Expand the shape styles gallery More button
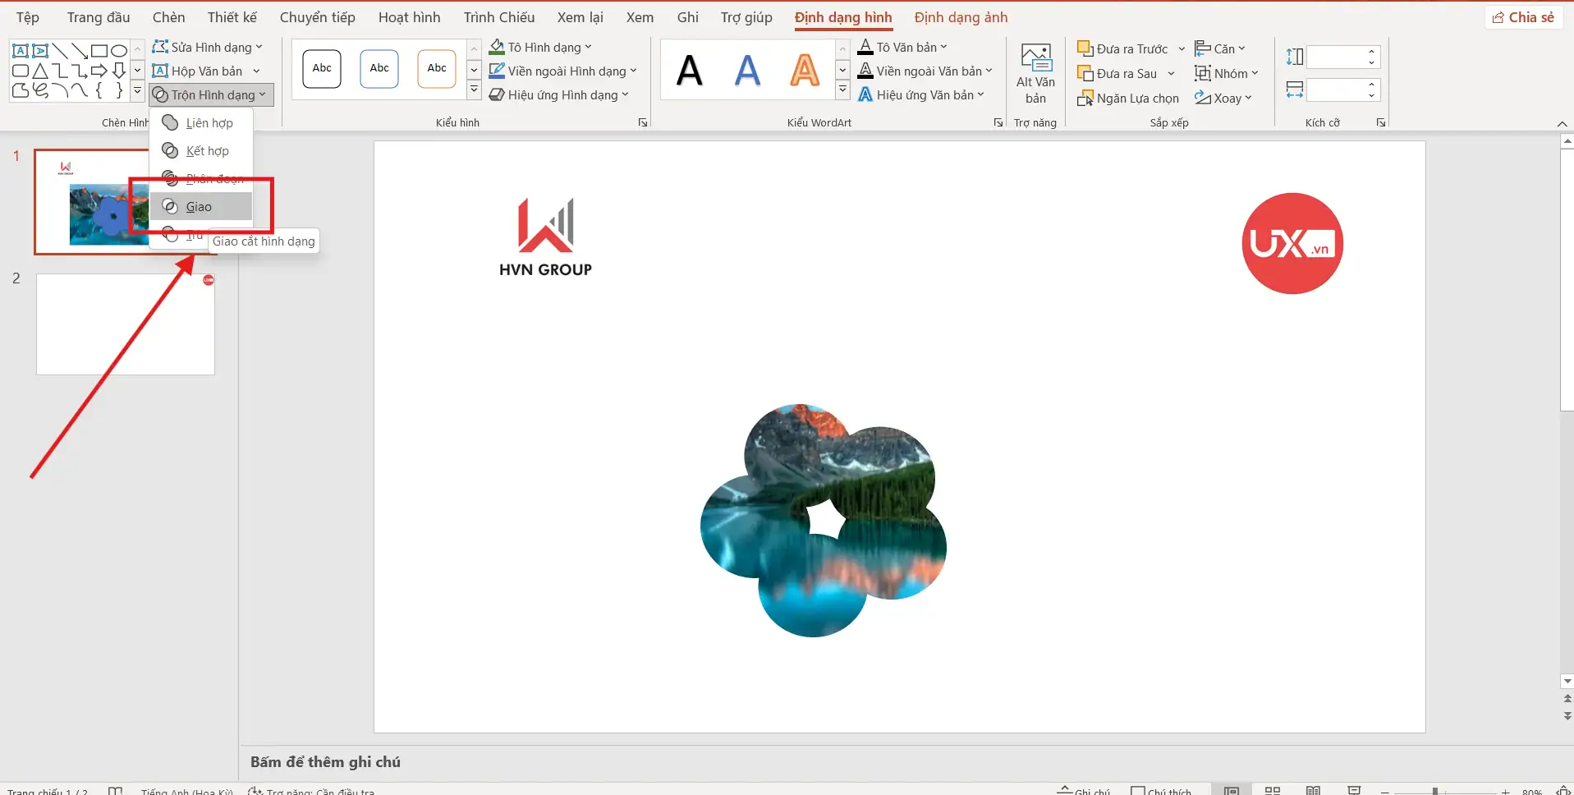The image size is (1574, 795). point(475,90)
